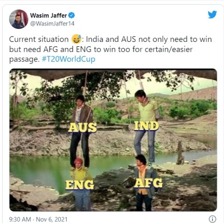Select the AFG label in the meme
Image resolution: width=224 pixels, height=223 pixels.
(x=148, y=183)
